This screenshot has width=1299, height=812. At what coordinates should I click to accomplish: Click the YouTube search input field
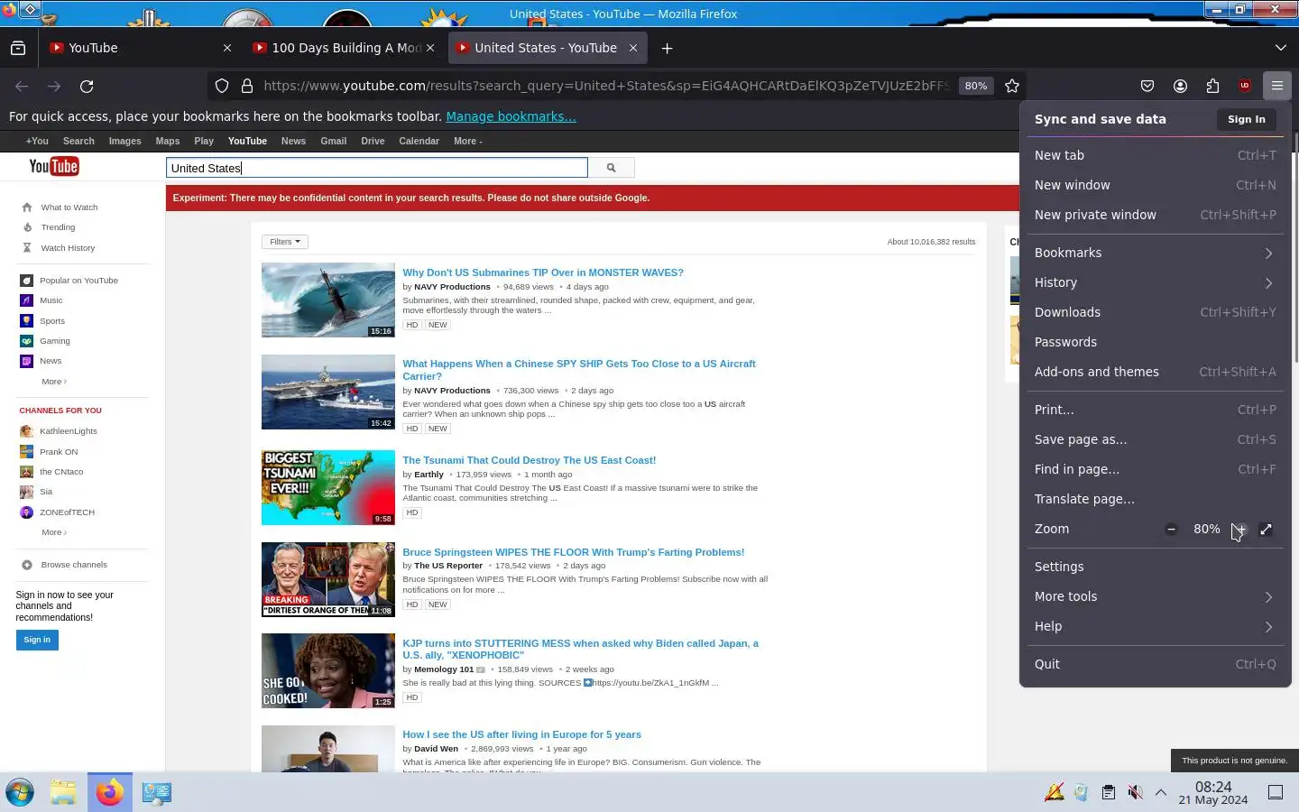(377, 168)
